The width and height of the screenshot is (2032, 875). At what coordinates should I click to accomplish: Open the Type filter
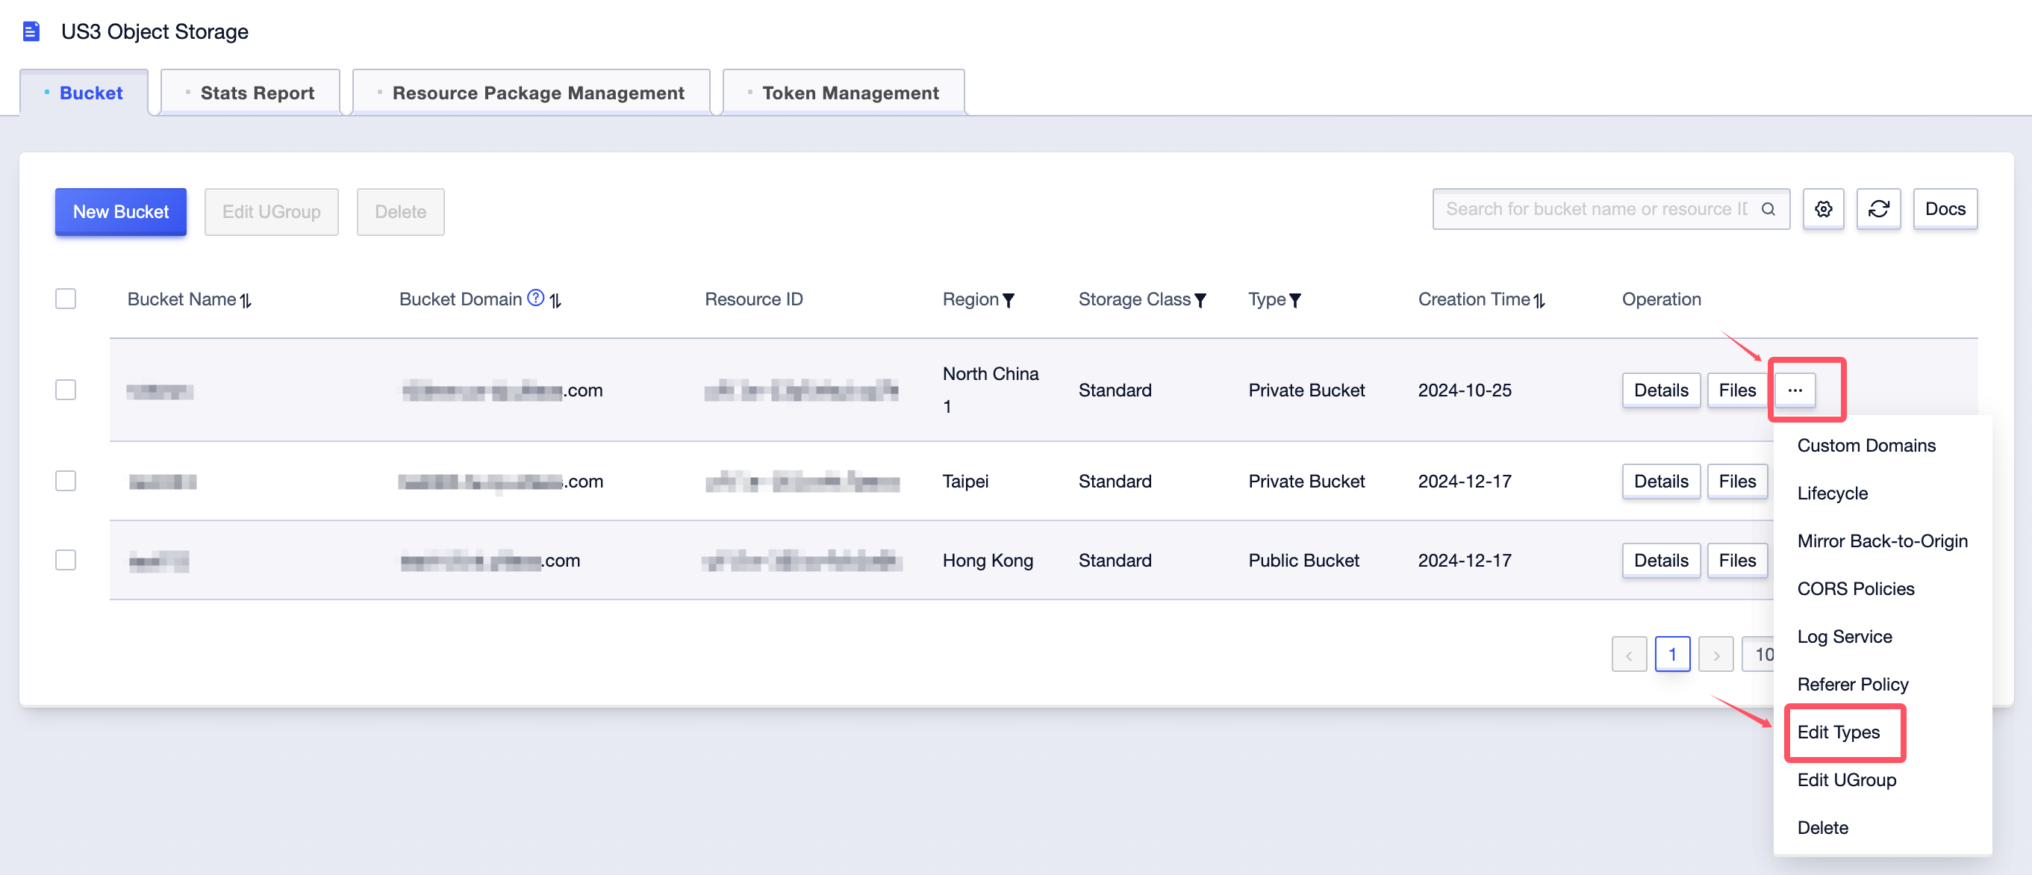click(1294, 301)
